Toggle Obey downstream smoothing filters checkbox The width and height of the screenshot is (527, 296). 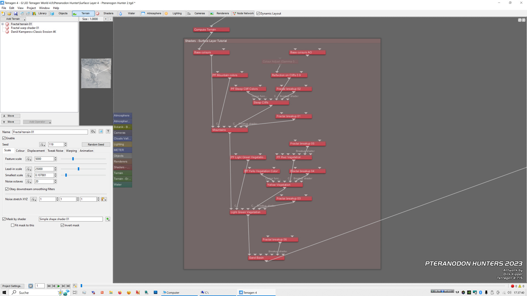[7, 189]
